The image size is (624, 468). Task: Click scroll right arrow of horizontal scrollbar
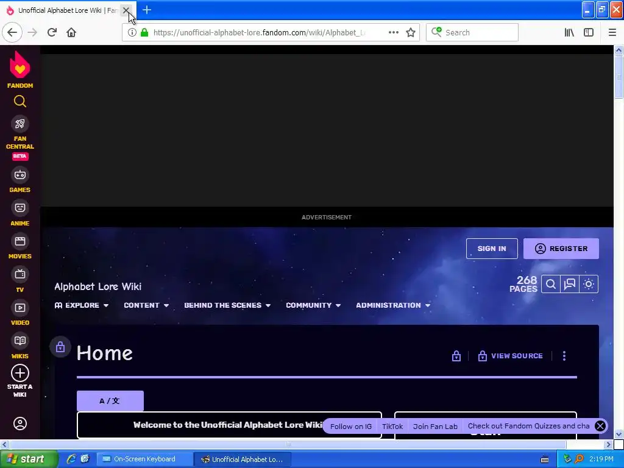click(x=608, y=444)
